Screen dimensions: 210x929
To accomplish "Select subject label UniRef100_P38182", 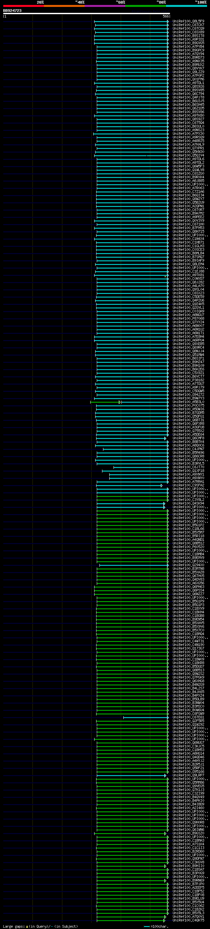I will point(188,380).
